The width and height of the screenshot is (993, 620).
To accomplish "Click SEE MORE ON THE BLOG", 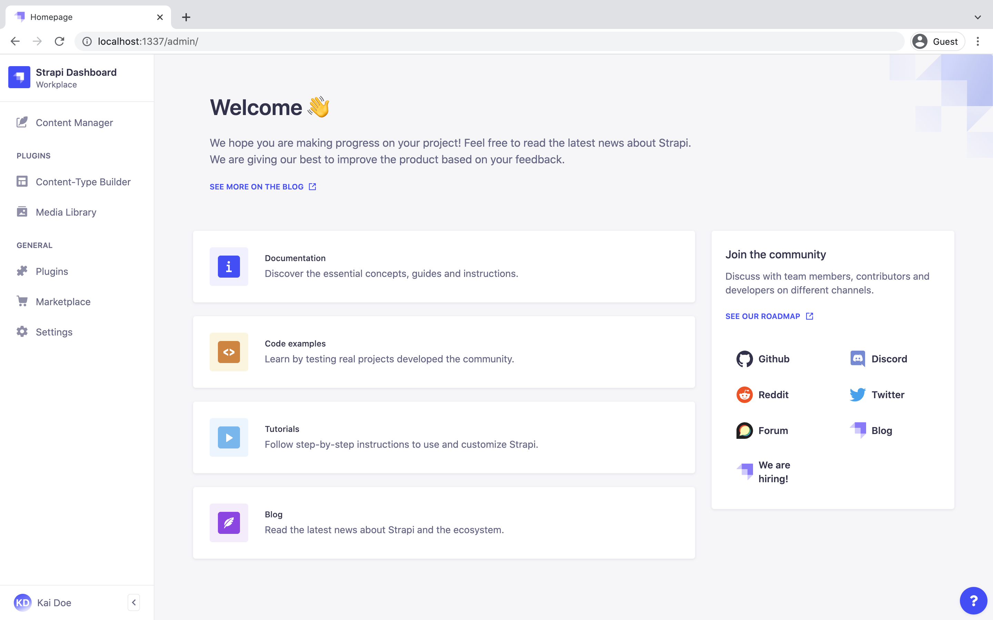I will (256, 187).
